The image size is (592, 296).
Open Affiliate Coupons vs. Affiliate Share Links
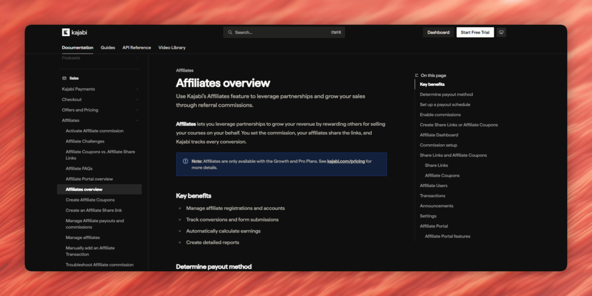click(100, 155)
